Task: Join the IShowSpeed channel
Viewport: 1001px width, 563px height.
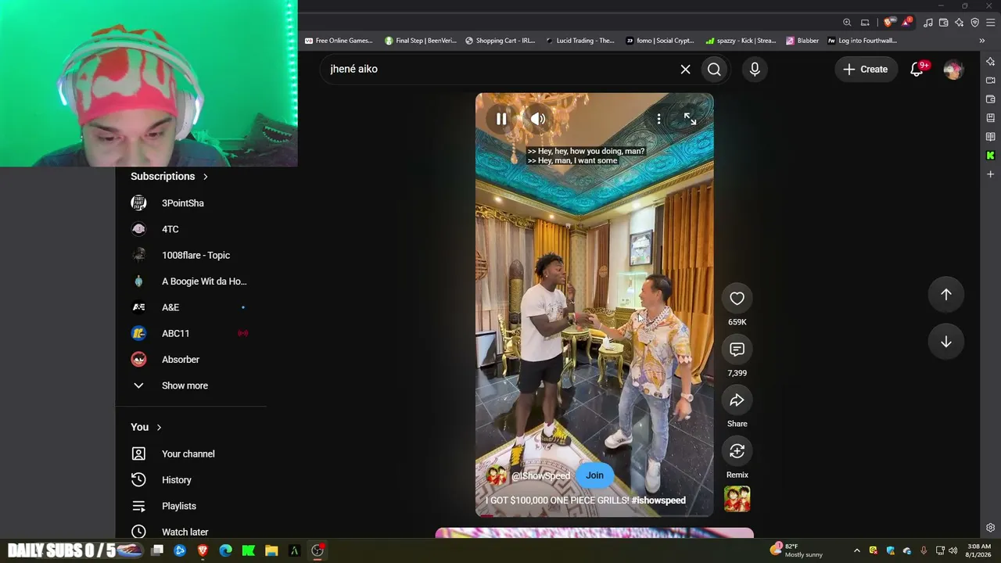Action: (594, 475)
